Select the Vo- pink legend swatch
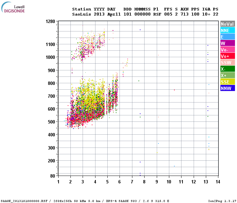Screen dimensions: 237x203 tap(228, 49)
